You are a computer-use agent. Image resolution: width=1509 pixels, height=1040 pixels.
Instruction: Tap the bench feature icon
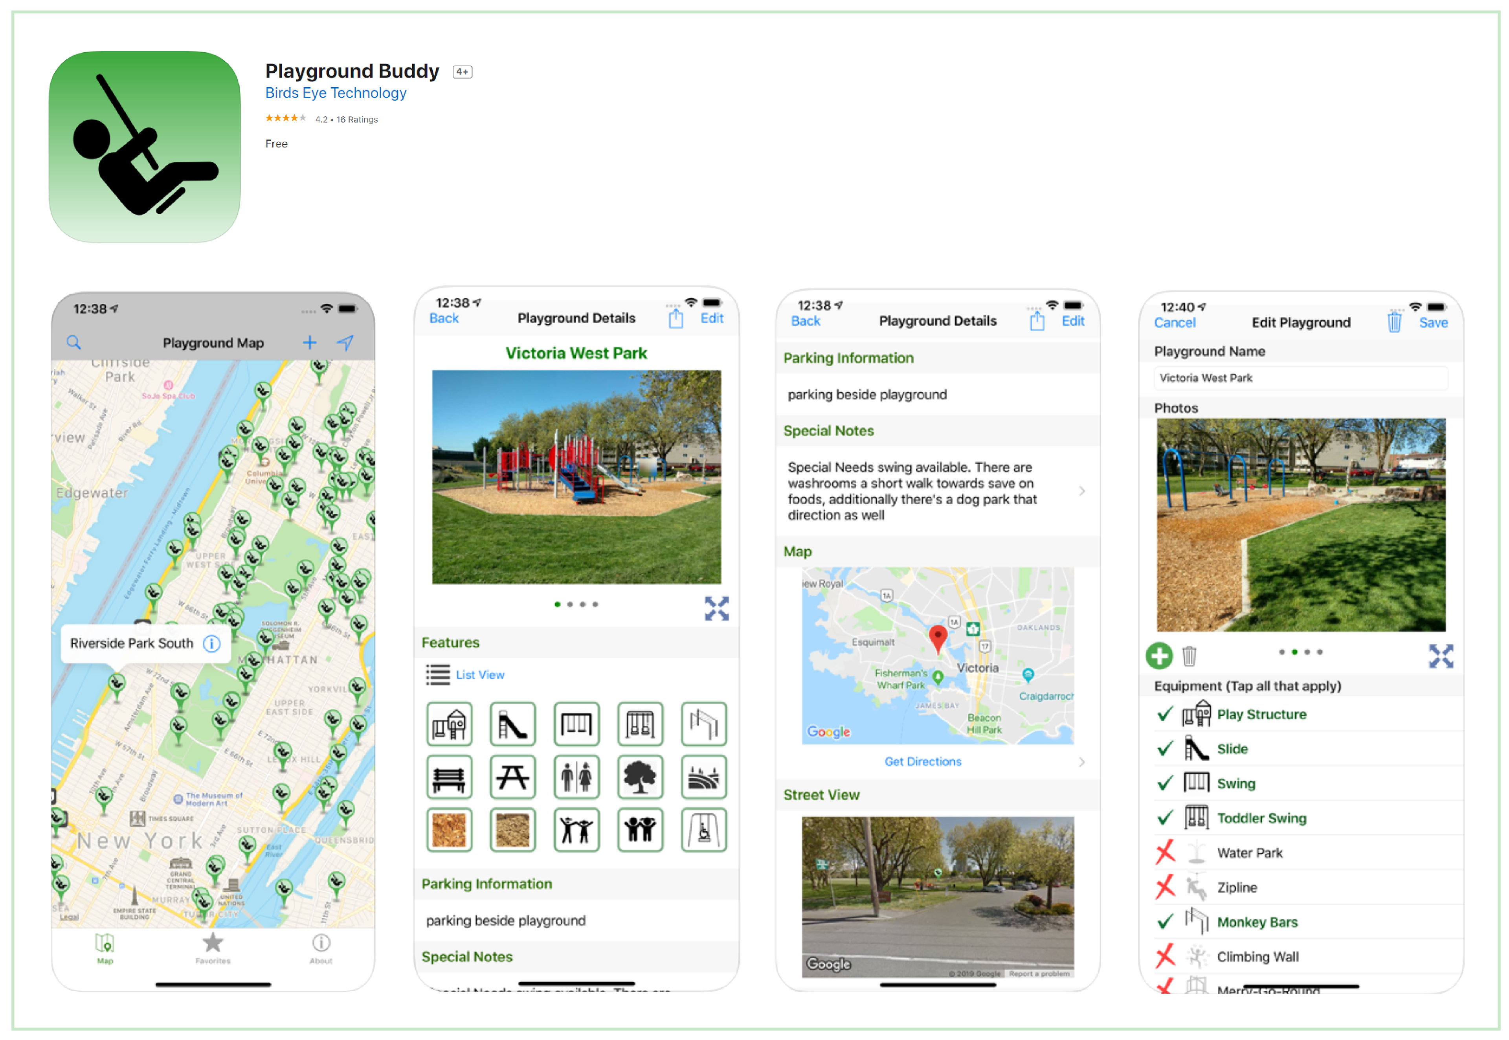(x=449, y=777)
